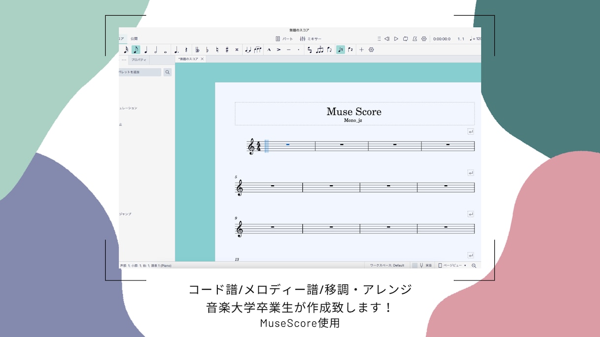Screen dimensions: 600x337
Task: Add the tenuto articulation
Action: coord(289,50)
